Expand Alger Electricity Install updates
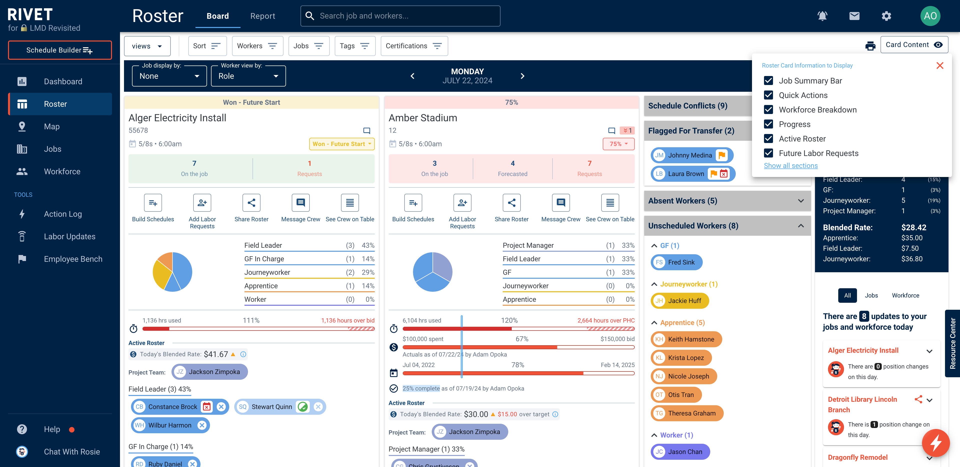This screenshot has height=467, width=960. point(929,351)
